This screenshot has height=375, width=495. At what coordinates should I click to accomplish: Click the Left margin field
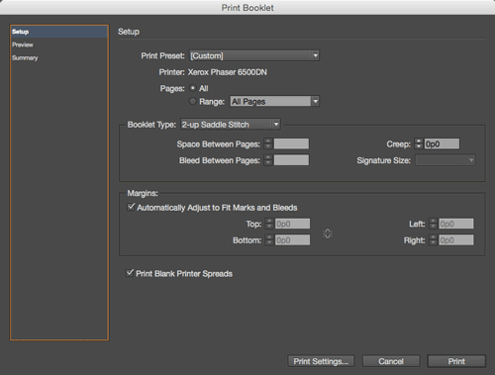pos(456,224)
